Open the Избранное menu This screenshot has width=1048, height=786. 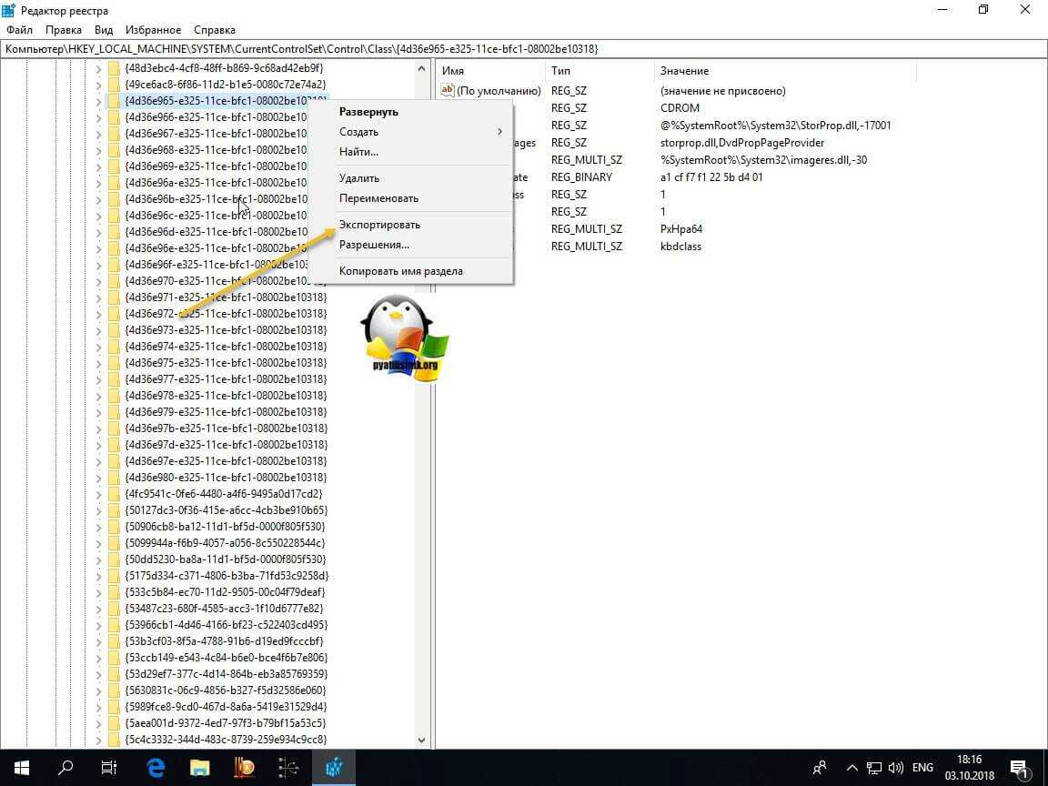coord(154,30)
